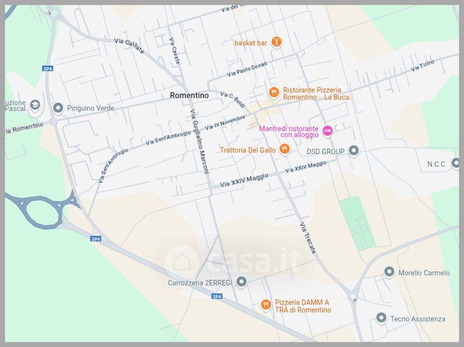Image resolution: width=464 pixels, height=347 pixels.
Task: Select the DSD GROUP location pin
Action: click(x=354, y=151)
